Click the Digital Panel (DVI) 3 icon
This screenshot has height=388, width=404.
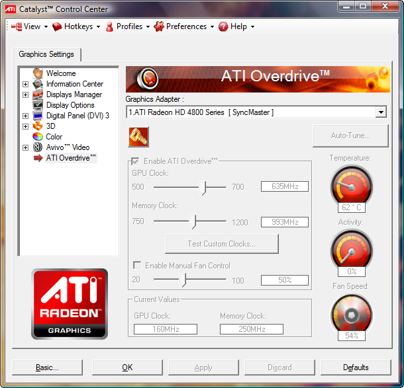pos(38,116)
